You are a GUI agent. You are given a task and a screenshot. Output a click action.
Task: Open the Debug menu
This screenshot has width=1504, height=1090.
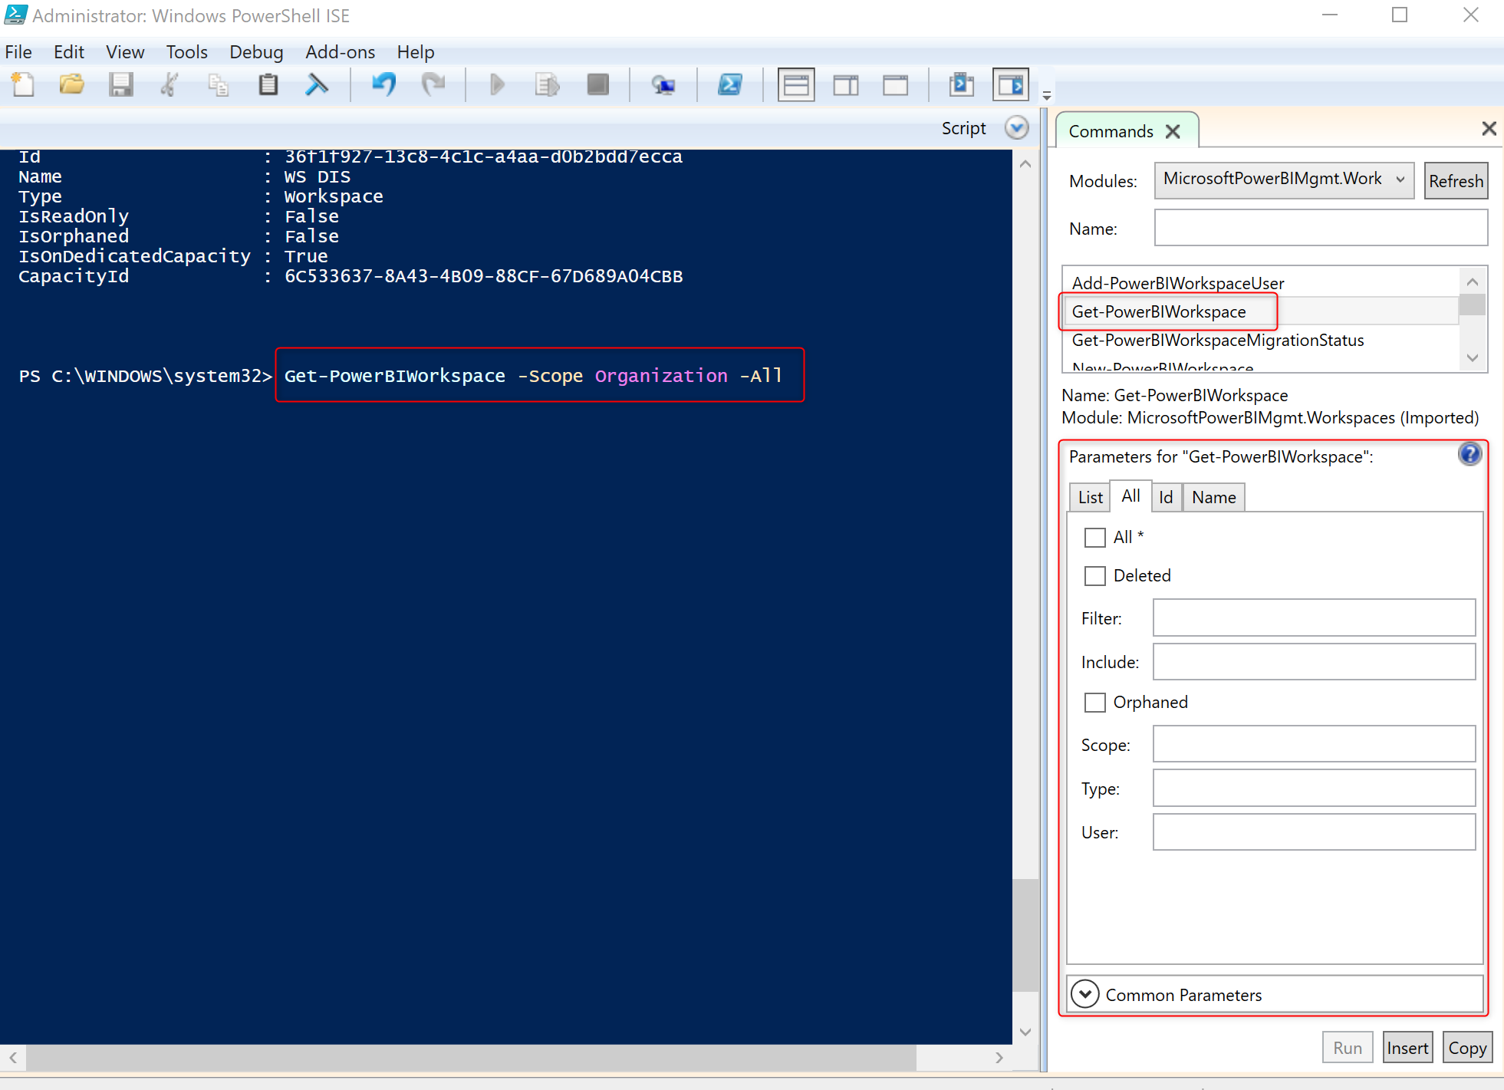click(x=256, y=52)
